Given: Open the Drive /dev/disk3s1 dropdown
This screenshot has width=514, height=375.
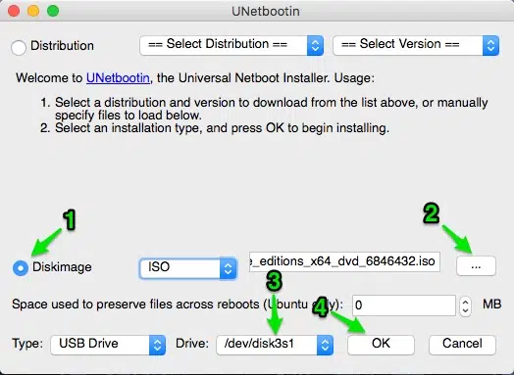Looking at the screenshot, I should [275, 345].
